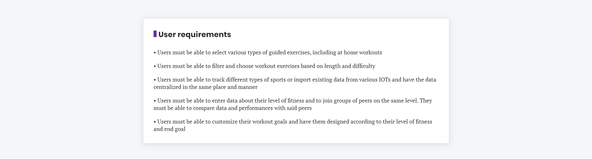The width and height of the screenshot is (592, 159).
Task: Click the purple bar beside the heading
Action: click(155, 34)
